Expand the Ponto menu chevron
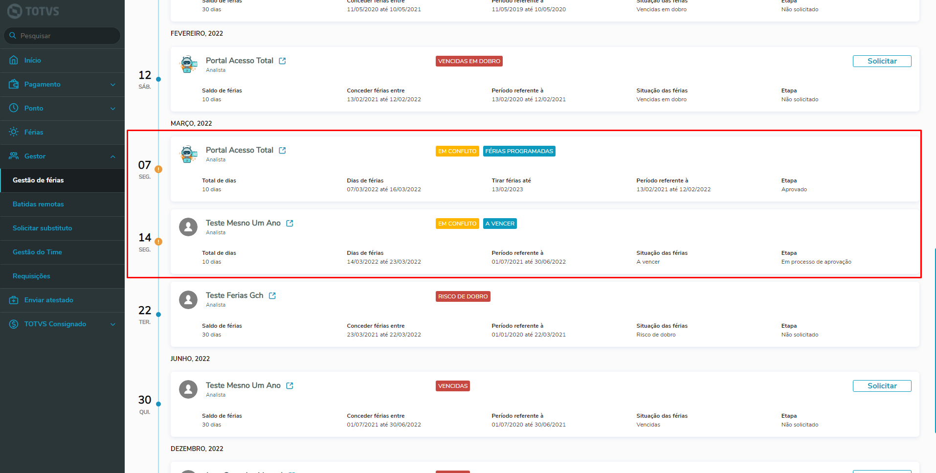Viewport: 936px width, 473px height. [113, 109]
